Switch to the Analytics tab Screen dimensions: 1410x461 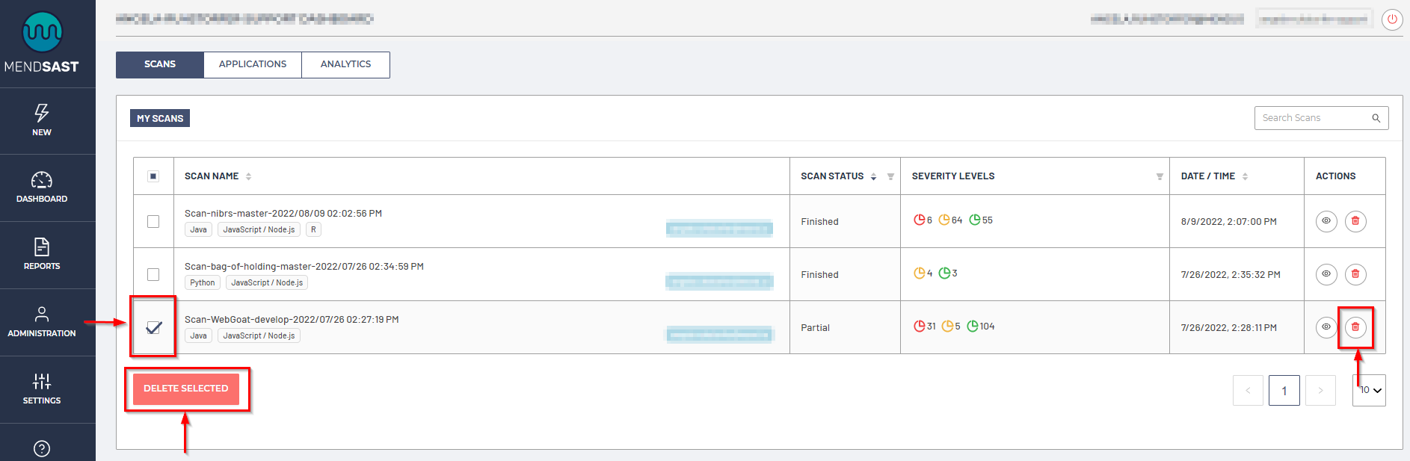pyautogui.click(x=345, y=64)
